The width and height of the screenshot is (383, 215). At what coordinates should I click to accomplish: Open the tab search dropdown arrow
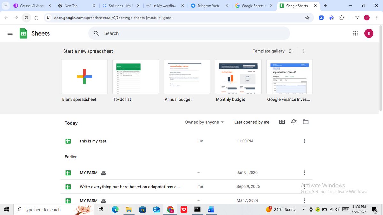(6, 6)
